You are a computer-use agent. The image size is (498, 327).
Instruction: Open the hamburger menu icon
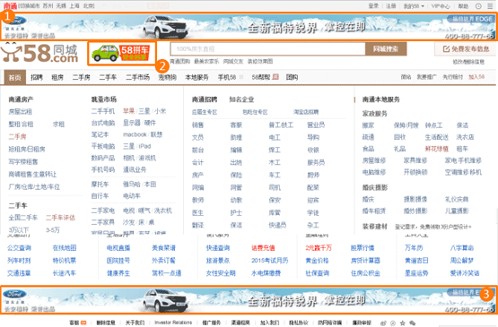(491, 6)
